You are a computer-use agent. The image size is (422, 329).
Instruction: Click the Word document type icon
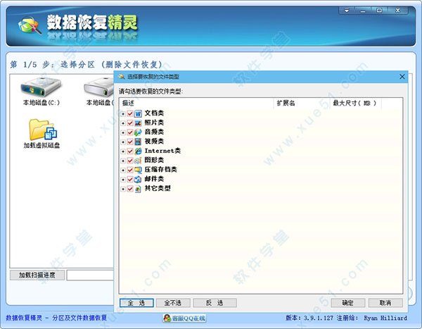coord(139,113)
